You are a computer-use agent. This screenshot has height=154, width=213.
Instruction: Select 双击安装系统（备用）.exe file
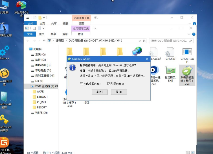point(187,75)
